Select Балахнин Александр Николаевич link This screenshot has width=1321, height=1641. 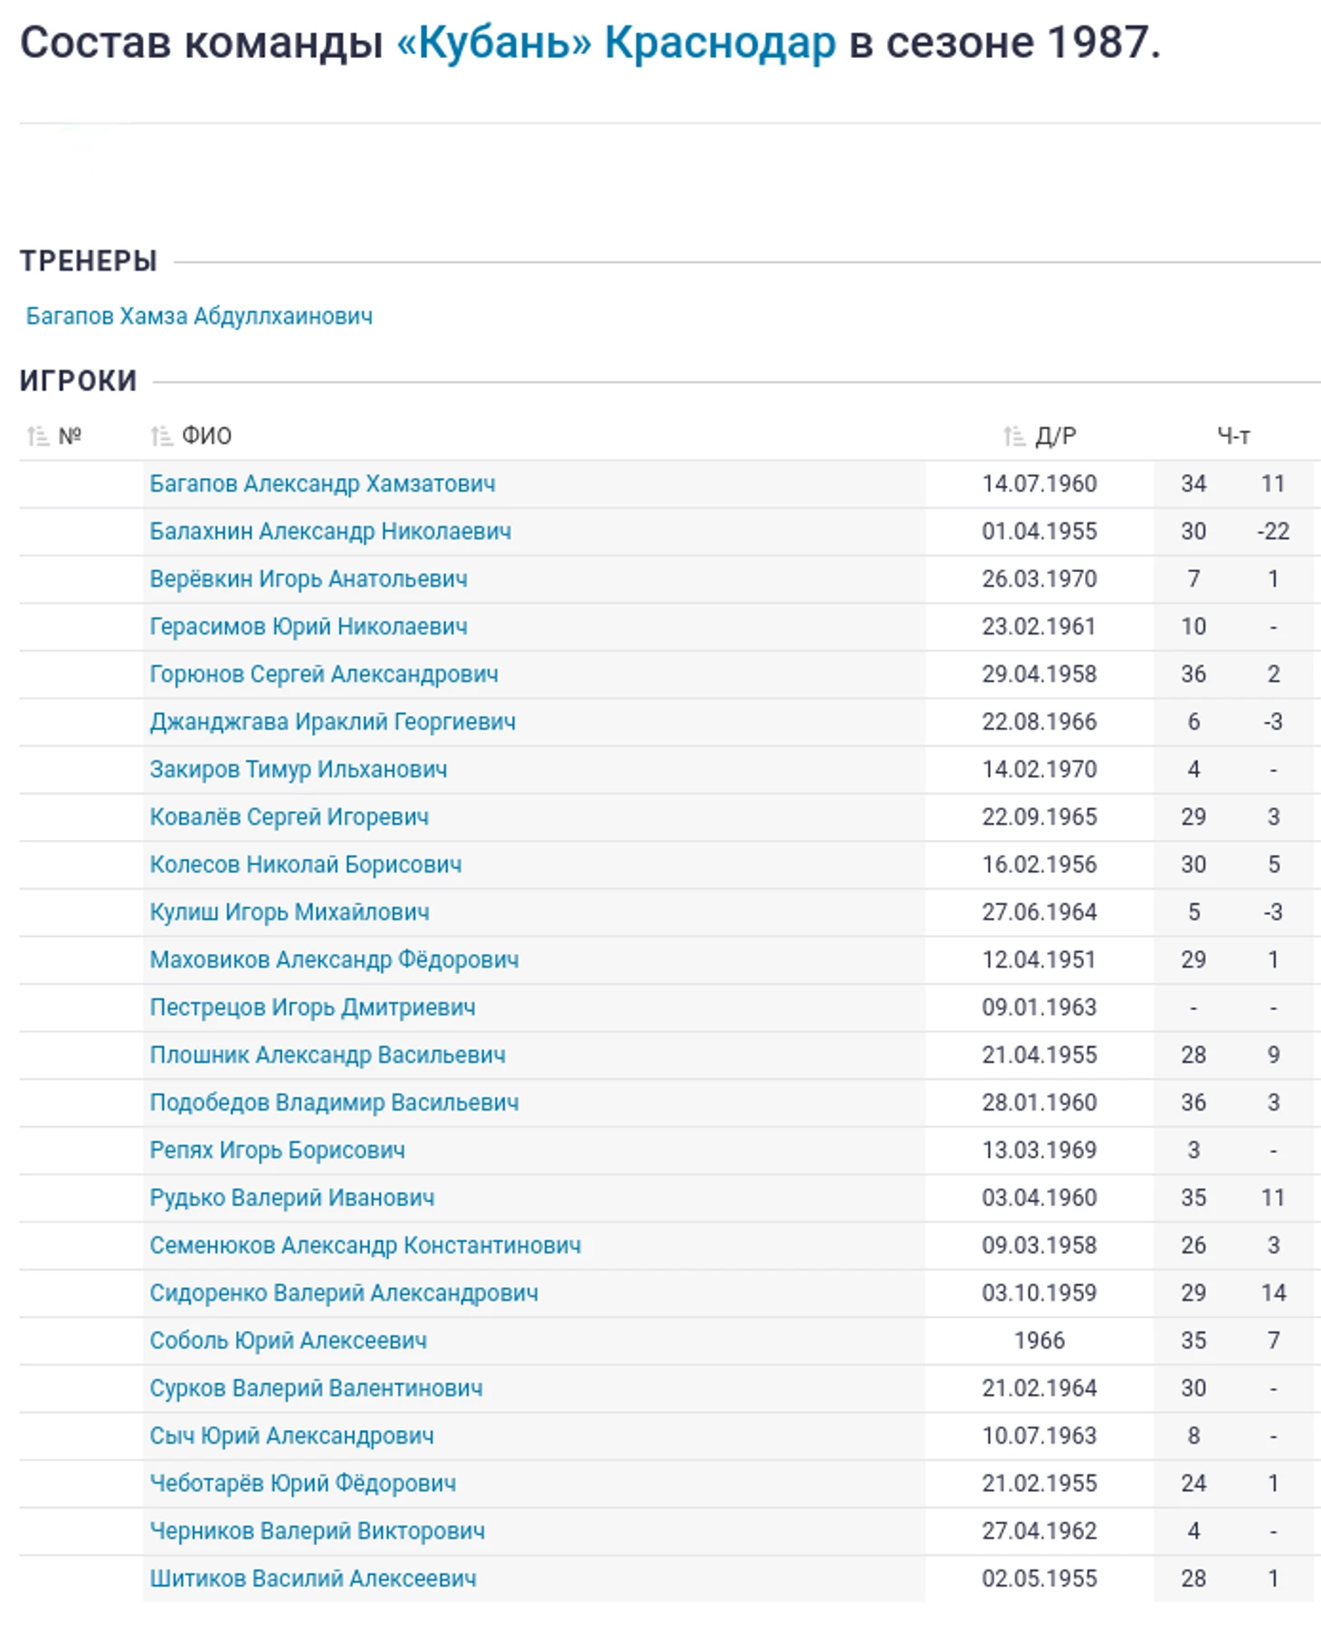pyautogui.click(x=330, y=531)
